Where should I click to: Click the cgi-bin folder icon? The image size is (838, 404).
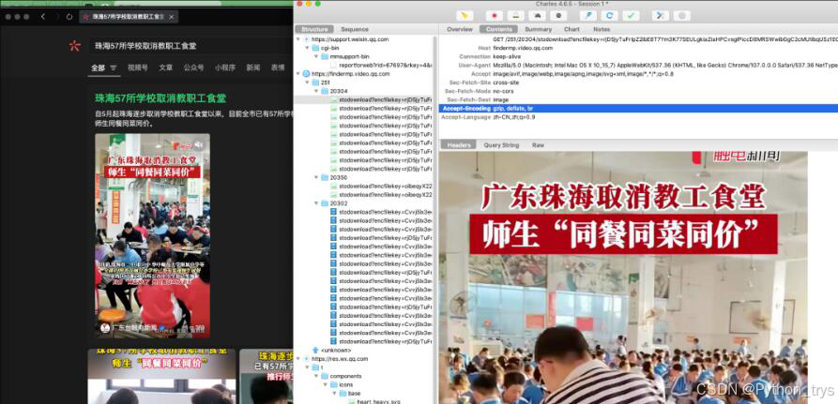pos(316,48)
